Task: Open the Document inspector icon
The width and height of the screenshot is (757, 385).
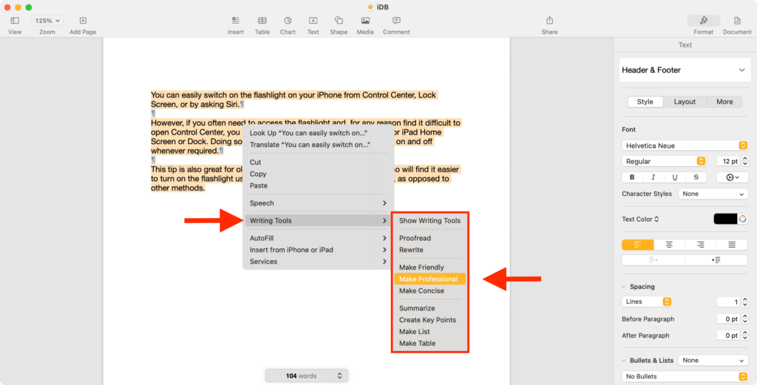Action: (737, 21)
